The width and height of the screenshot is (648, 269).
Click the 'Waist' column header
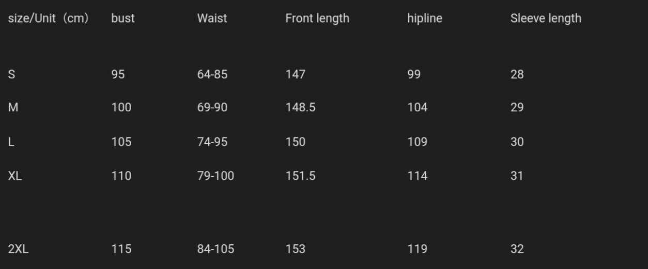coord(212,19)
